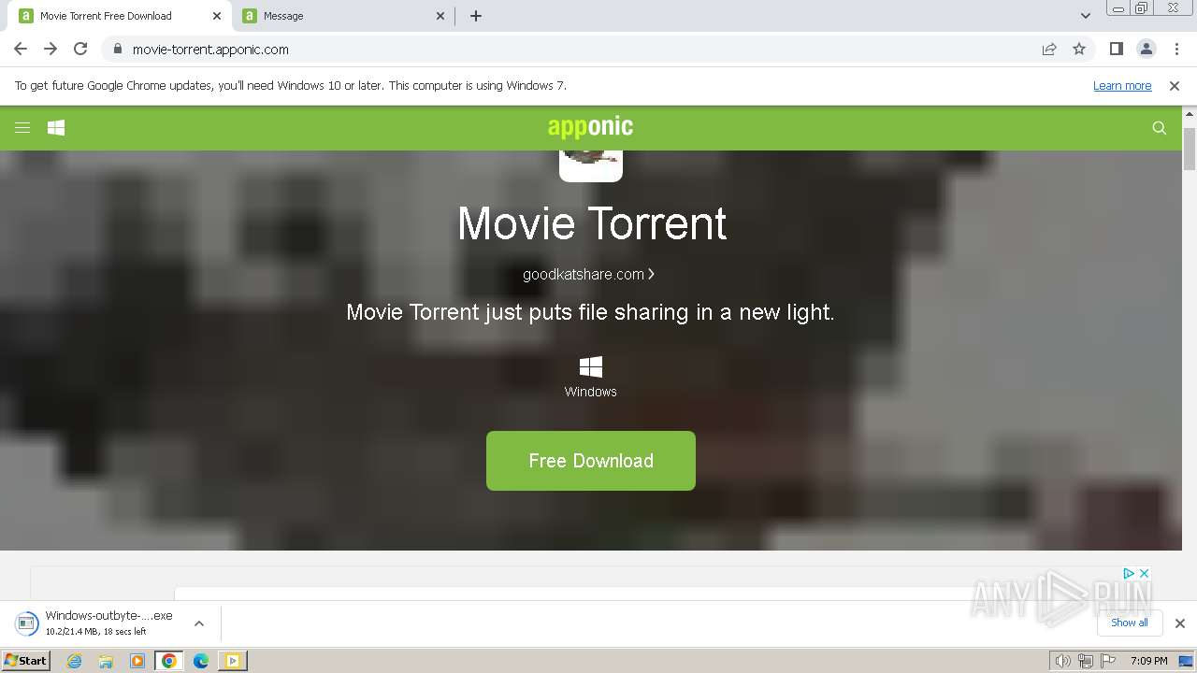Open the apponic hamburger menu
This screenshot has width=1197, height=673.
point(22,128)
